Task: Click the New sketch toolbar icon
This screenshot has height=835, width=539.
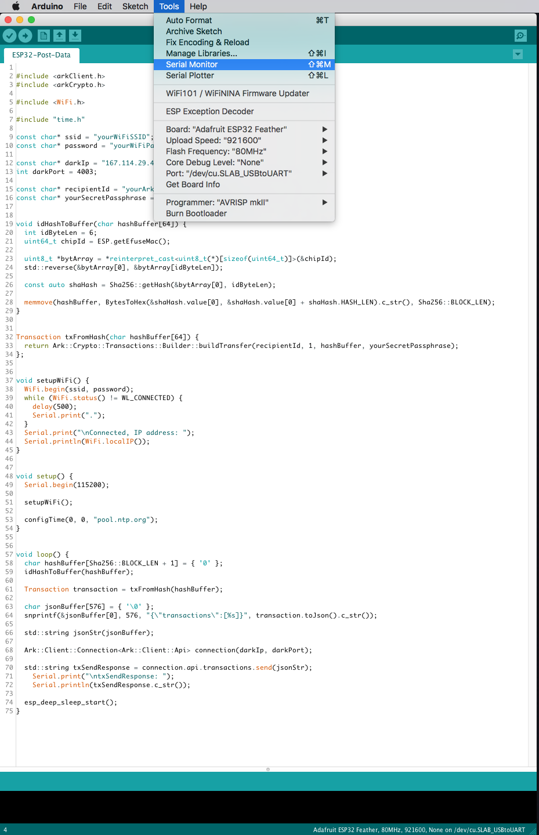Action: pyautogui.click(x=44, y=36)
